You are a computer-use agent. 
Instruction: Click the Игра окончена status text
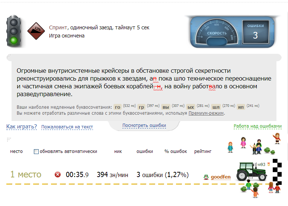tap(67, 36)
